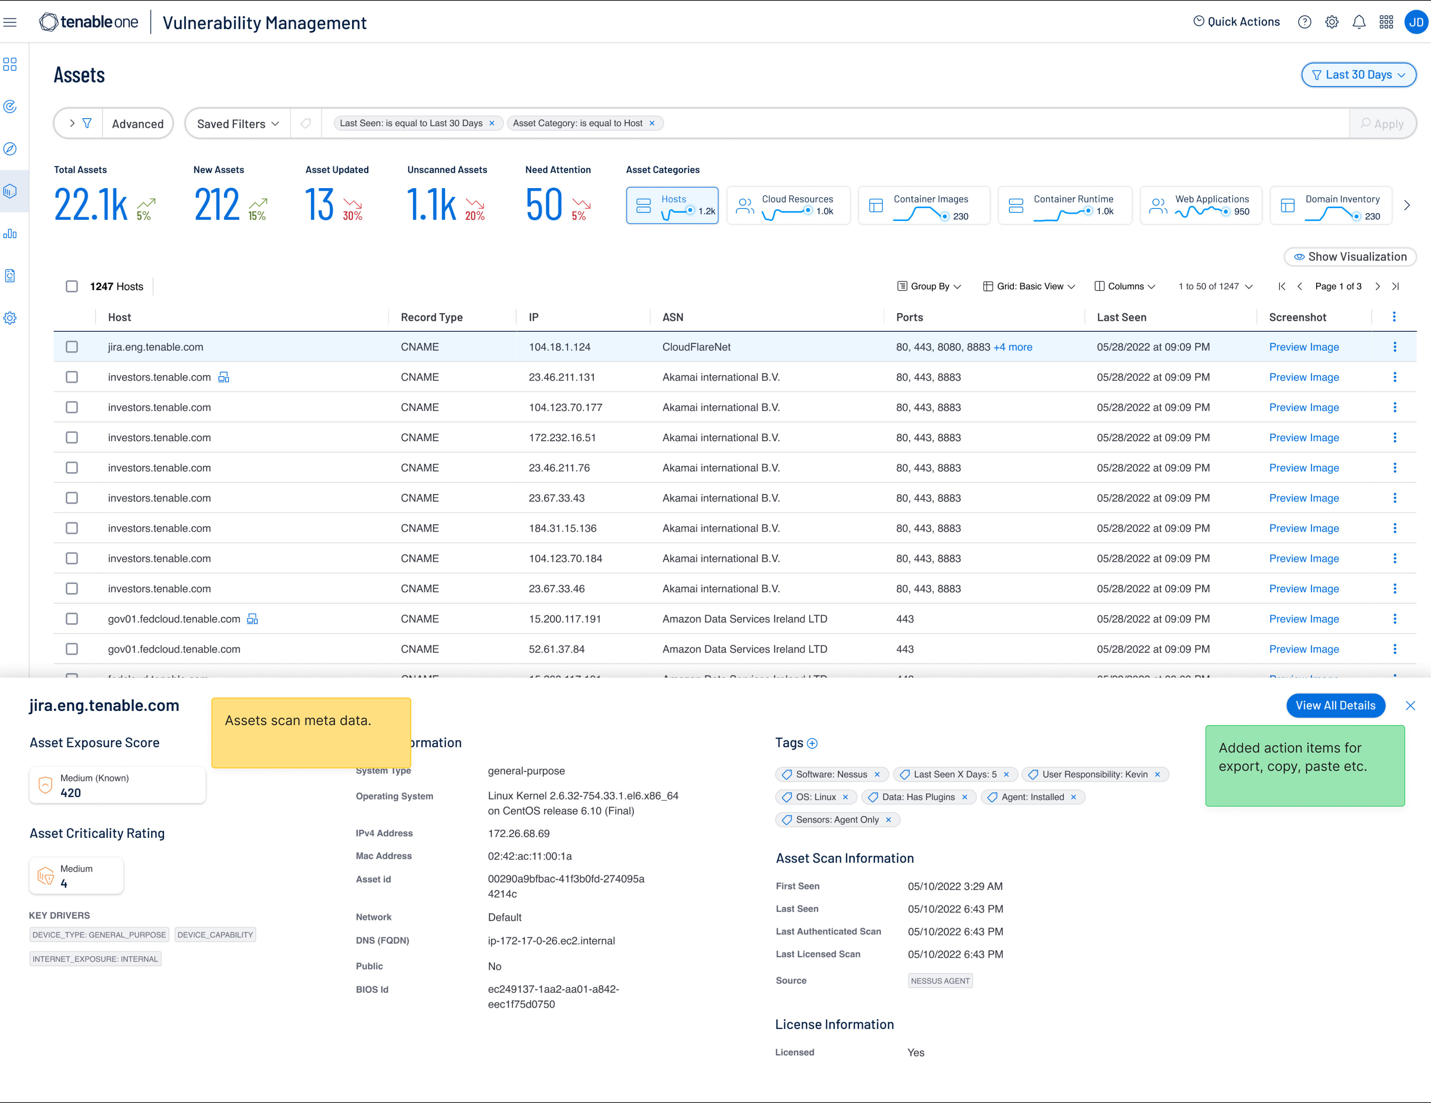Viewport: 1431px width, 1103px height.
Task: Open the notifications bell
Action: (x=1359, y=22)
